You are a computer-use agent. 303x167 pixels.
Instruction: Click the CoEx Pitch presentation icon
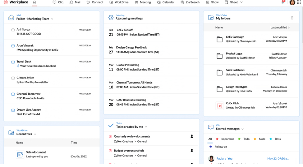click(x=220, y=106)
